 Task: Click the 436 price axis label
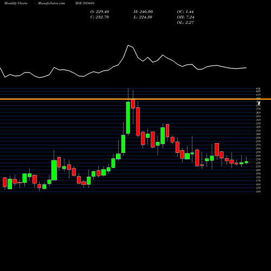pos(259,89)
